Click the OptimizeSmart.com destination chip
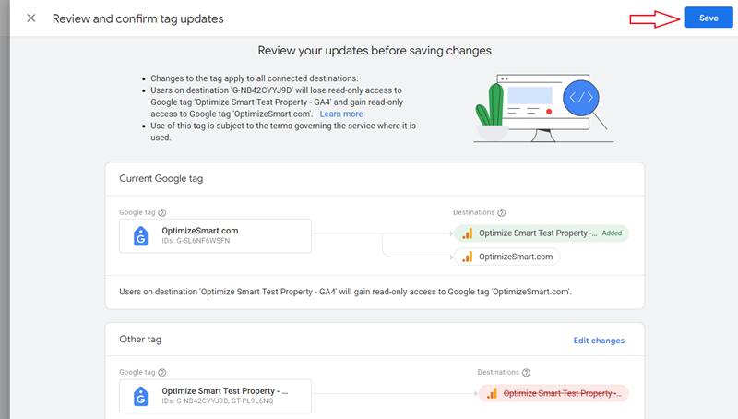The height and width of the screenshot is (419, 738). click(506, 257)
